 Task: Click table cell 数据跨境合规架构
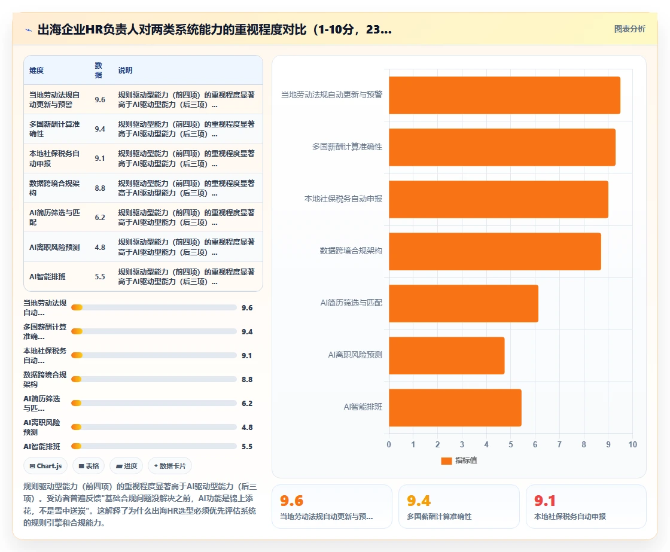[54, 188]
